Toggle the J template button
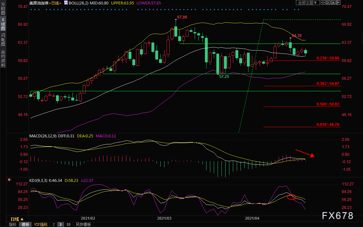 (54, 224)
